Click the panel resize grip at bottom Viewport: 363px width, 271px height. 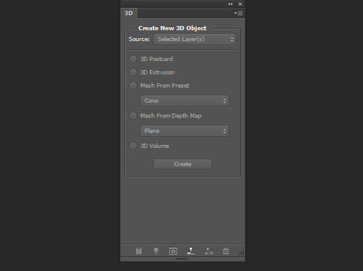(x=182, y=259)
